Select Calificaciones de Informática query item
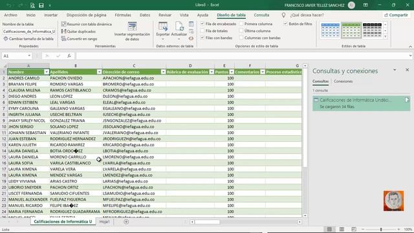This screenshot has width=414, height=233. [x=361, y=104]
